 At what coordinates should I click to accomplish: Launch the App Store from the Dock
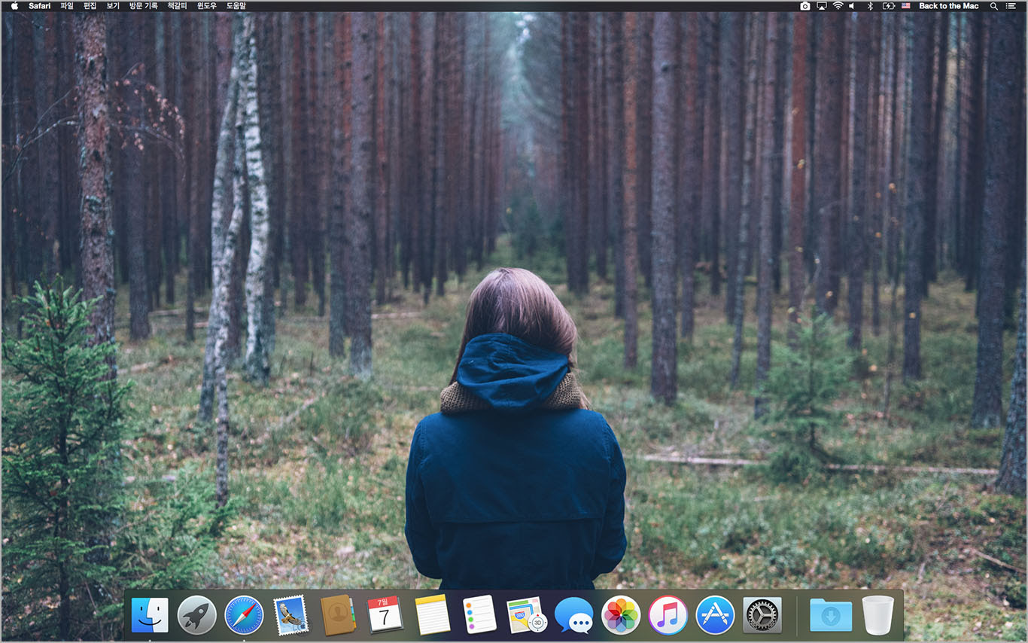715,615
